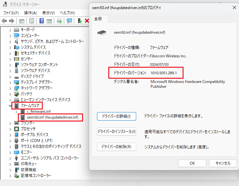Click the Device Manager title bar icon
This screenshot has height=186, width=239.
5,4
